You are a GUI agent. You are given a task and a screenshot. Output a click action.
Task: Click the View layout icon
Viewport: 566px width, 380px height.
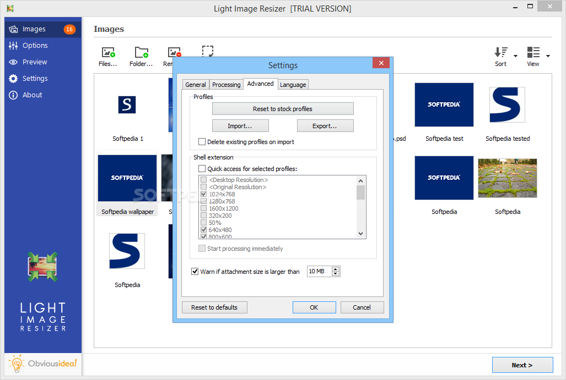pos(533,57)
